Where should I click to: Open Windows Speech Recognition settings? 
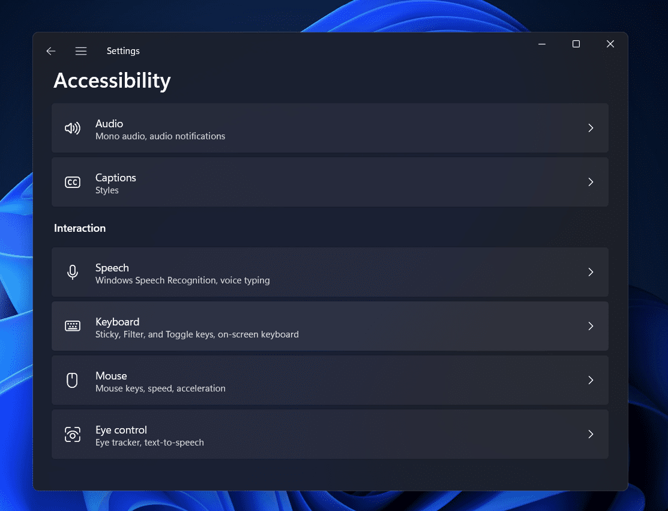330,272
